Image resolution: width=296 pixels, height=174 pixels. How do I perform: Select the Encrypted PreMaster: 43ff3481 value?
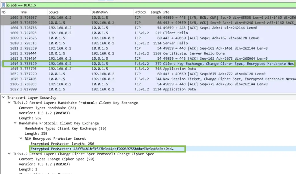(102, 149)
